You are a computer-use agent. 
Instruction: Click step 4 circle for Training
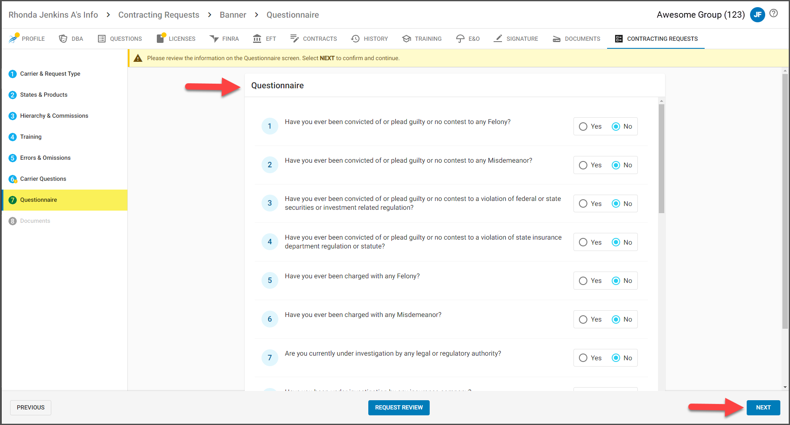click(13, 137)
